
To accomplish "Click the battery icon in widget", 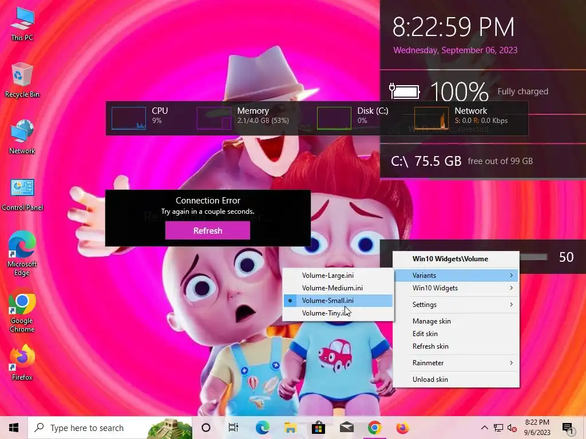I will (404, 91).
